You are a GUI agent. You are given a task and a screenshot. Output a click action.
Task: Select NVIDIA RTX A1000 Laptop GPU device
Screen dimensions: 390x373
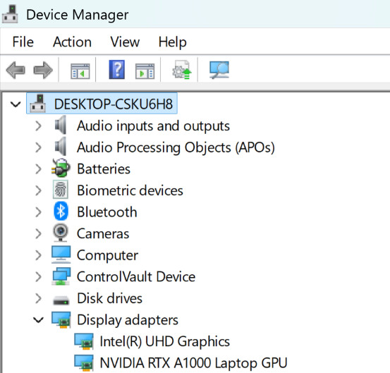(x=193, y=363)
